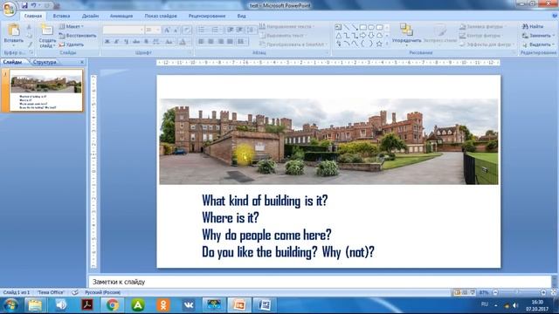
Task: Open the font color picker
Action: click(183, 42)
